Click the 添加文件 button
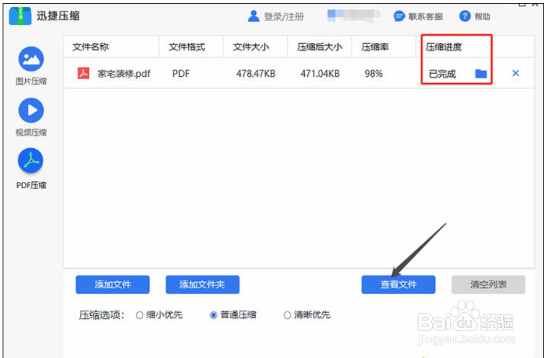The image size is (544, 358). pos(112,284)
